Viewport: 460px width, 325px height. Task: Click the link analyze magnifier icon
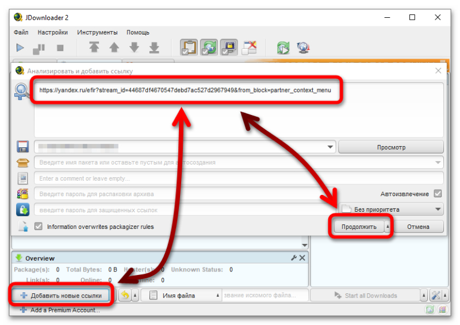(21, 91)
